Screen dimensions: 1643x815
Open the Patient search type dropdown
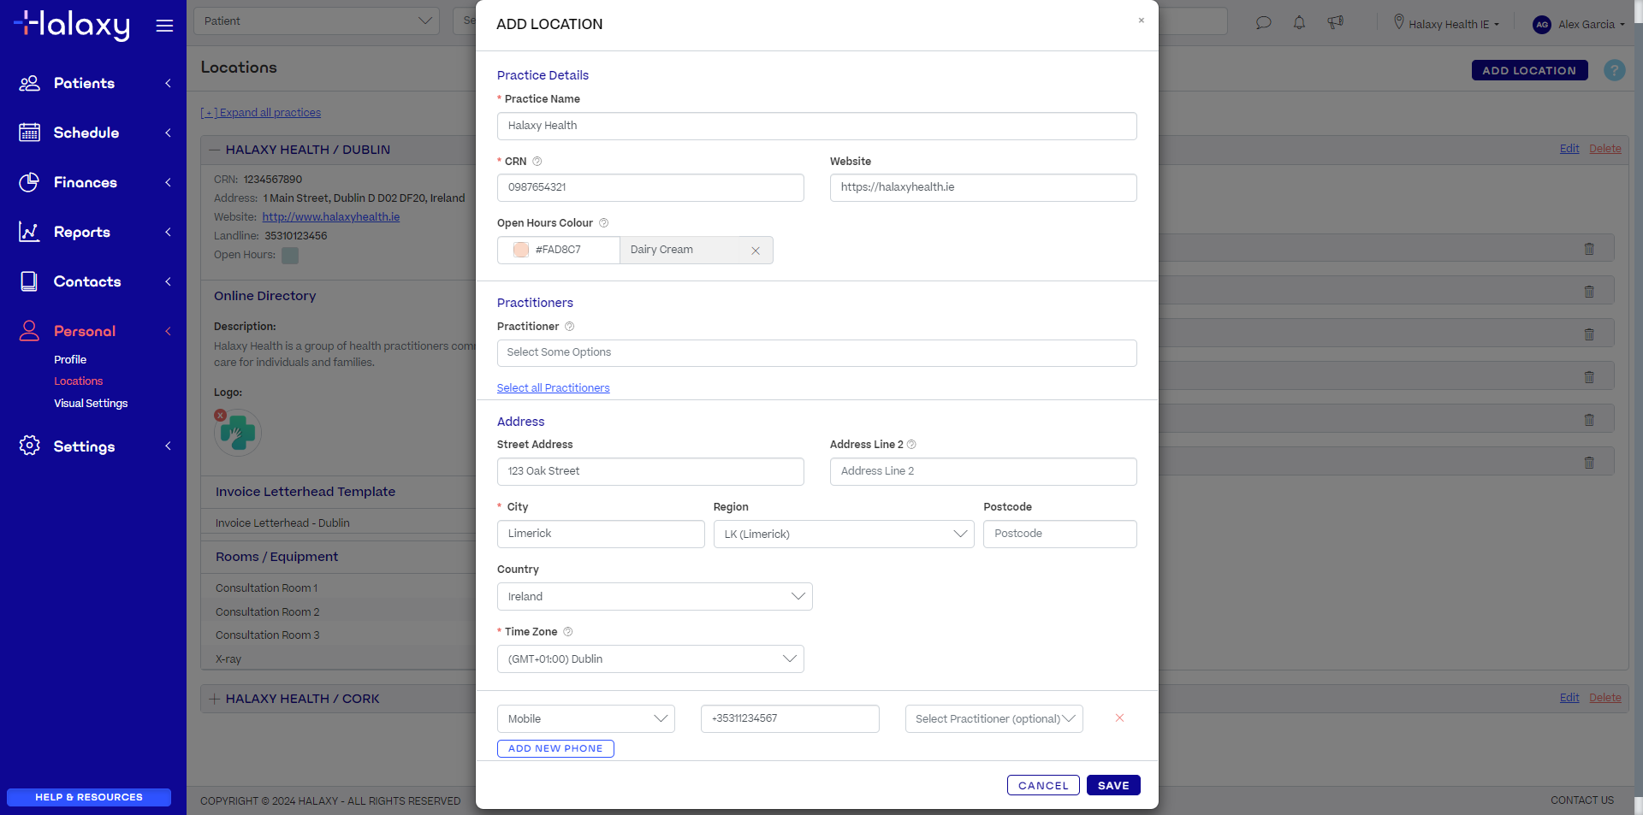317,21
